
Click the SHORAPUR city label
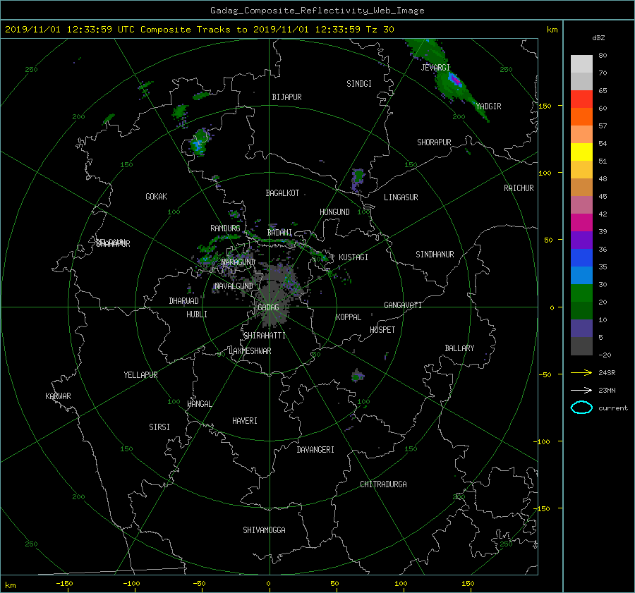click(434, 142)
